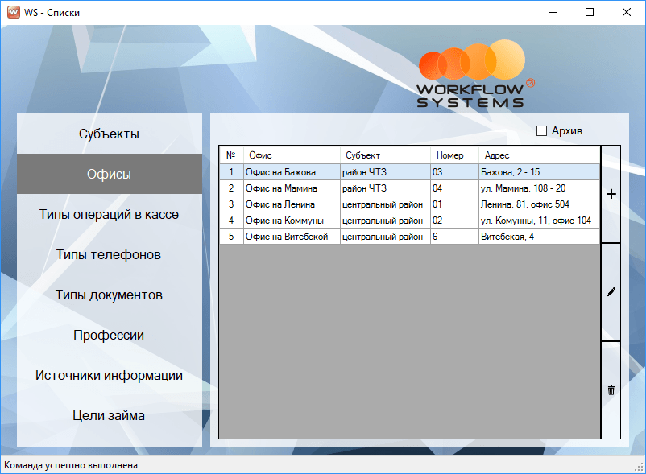Select the Офис на Мамина cell
Image resolution: width=646 pixels, height=474 pixels.
292,188
